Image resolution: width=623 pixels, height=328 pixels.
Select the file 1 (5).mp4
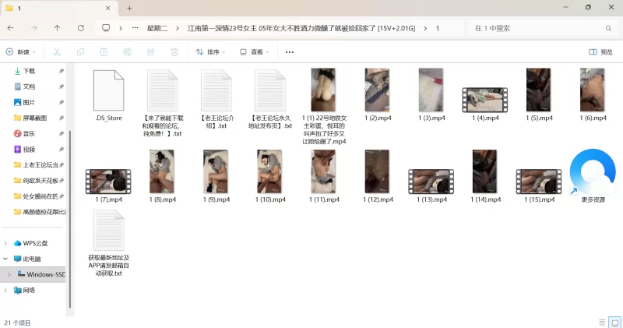539,95
